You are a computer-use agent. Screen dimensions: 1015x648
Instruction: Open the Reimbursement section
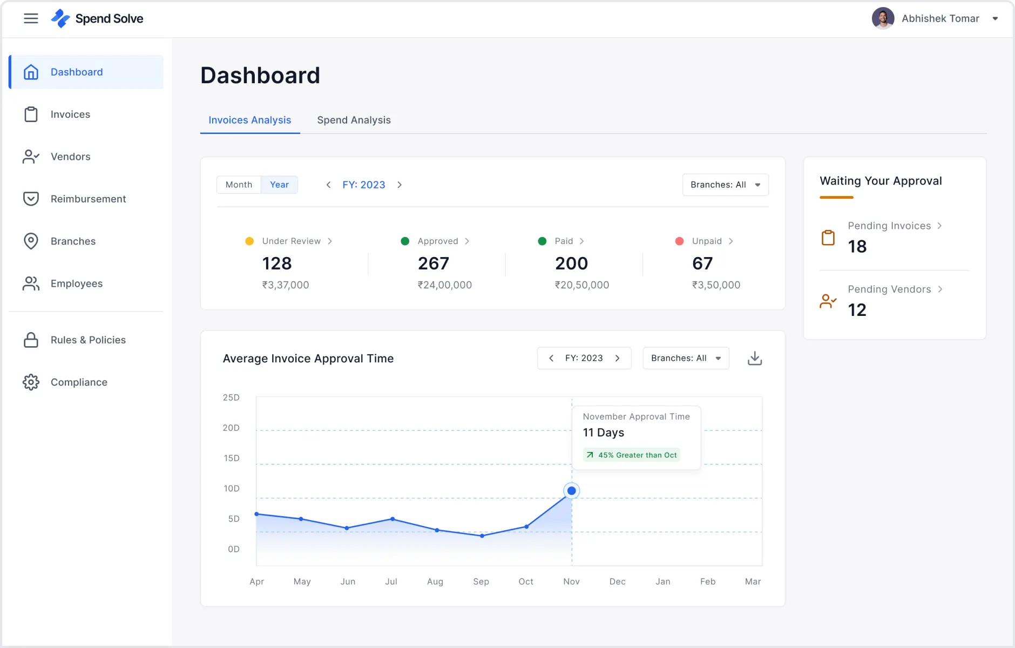point(87,199)
